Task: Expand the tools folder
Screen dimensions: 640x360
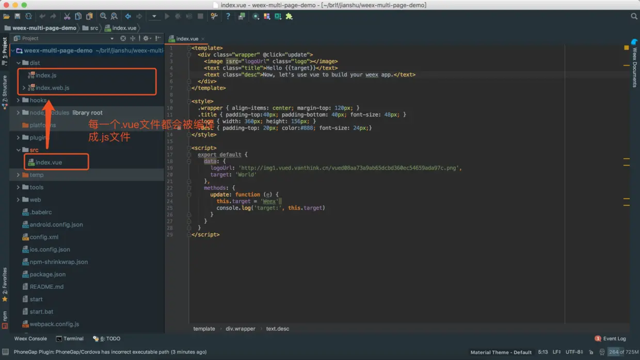Action: (19, 187)
